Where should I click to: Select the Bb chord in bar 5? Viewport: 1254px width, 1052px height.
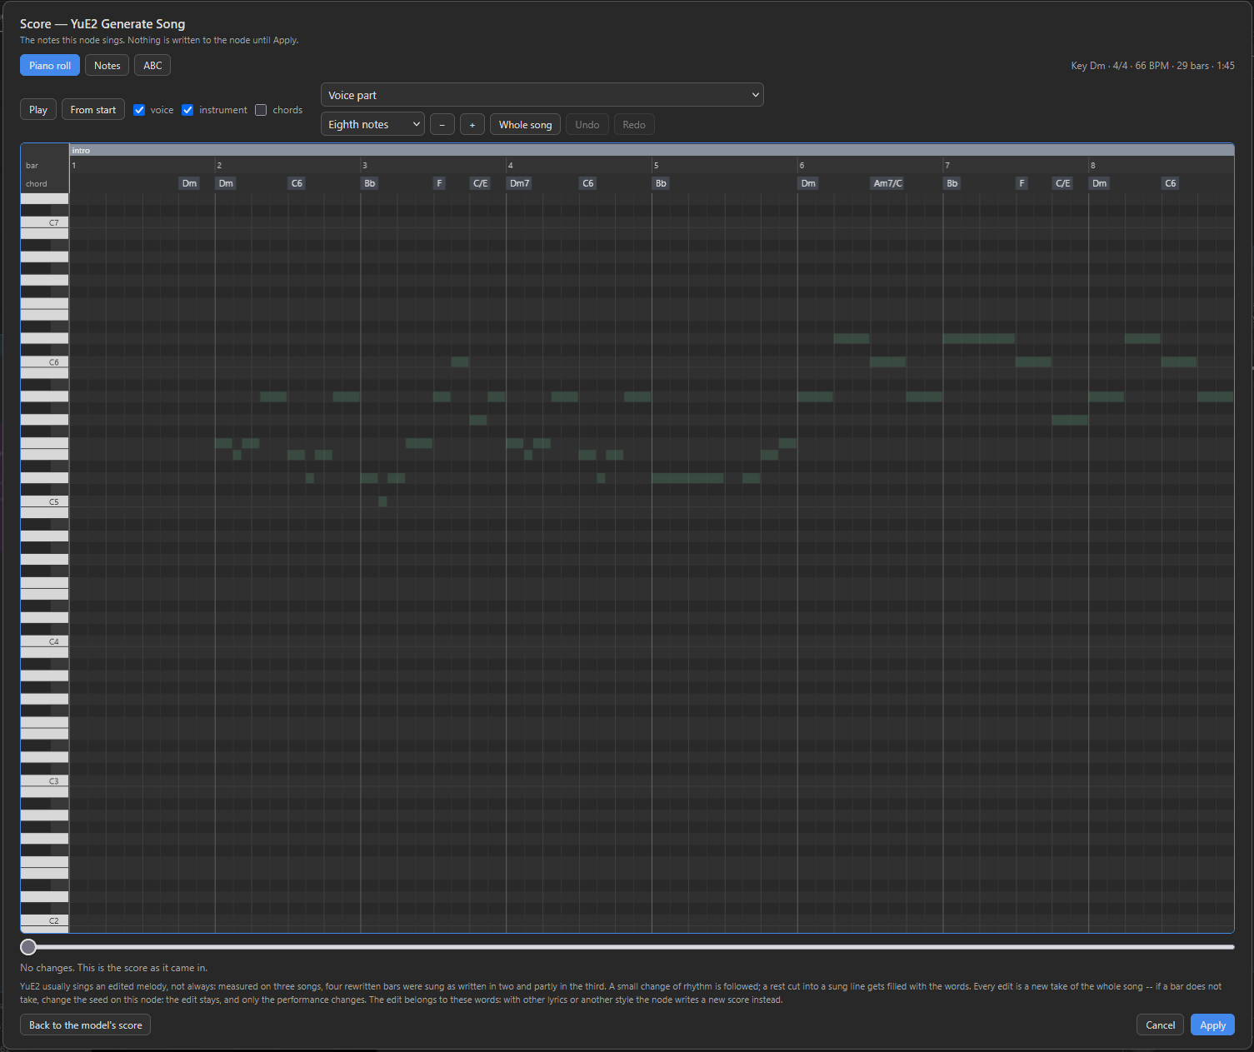661,183
